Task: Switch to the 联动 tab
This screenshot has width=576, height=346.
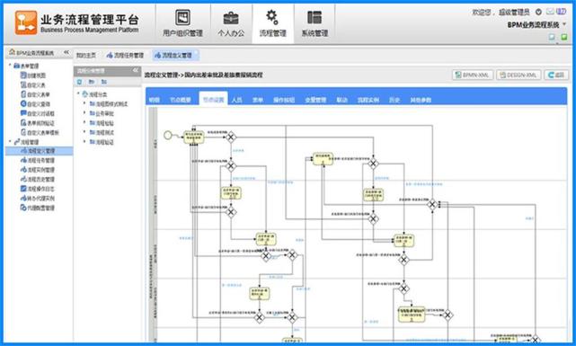Action: 342,100
